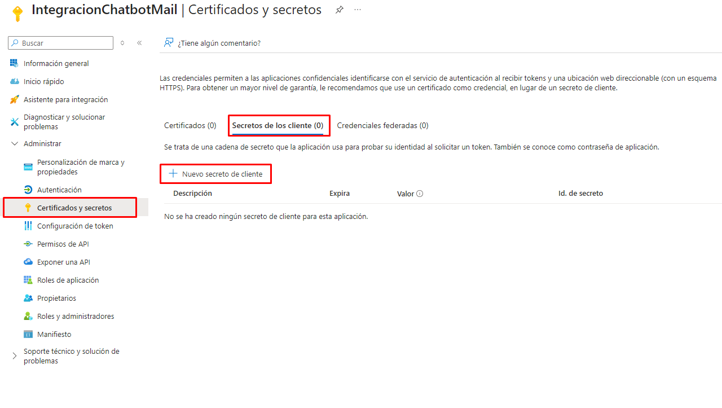Click the Información general grid icon
The height and width of the screenshot is (408, 722).
point(15,63)
